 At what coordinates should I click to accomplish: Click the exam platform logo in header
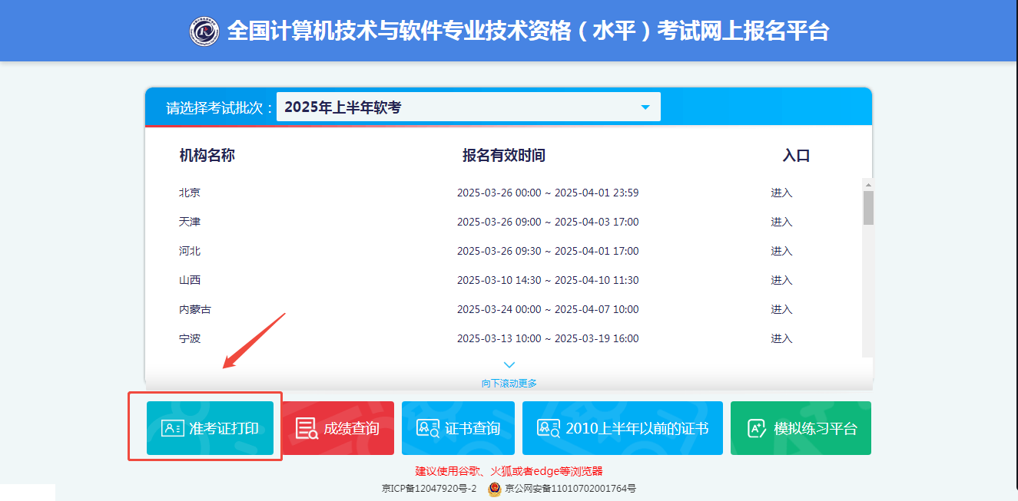[x=204, y=31]
